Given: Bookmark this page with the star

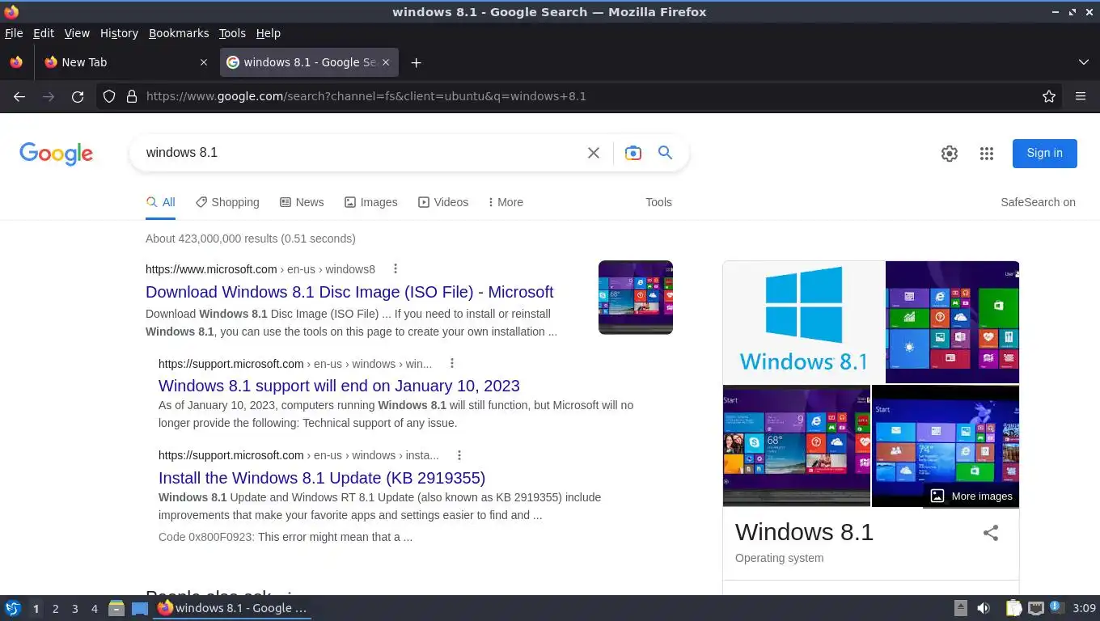Looking at the screenshot, I should [1049, 96].
